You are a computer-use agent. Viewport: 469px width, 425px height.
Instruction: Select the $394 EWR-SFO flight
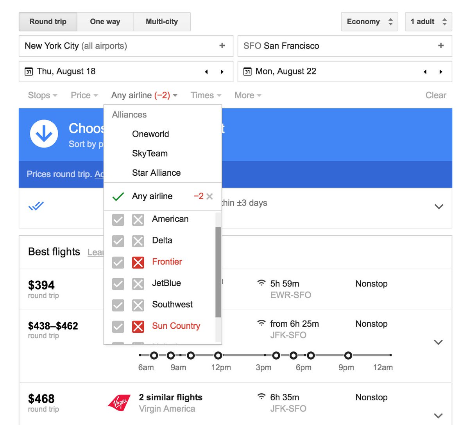pos(235,289)
